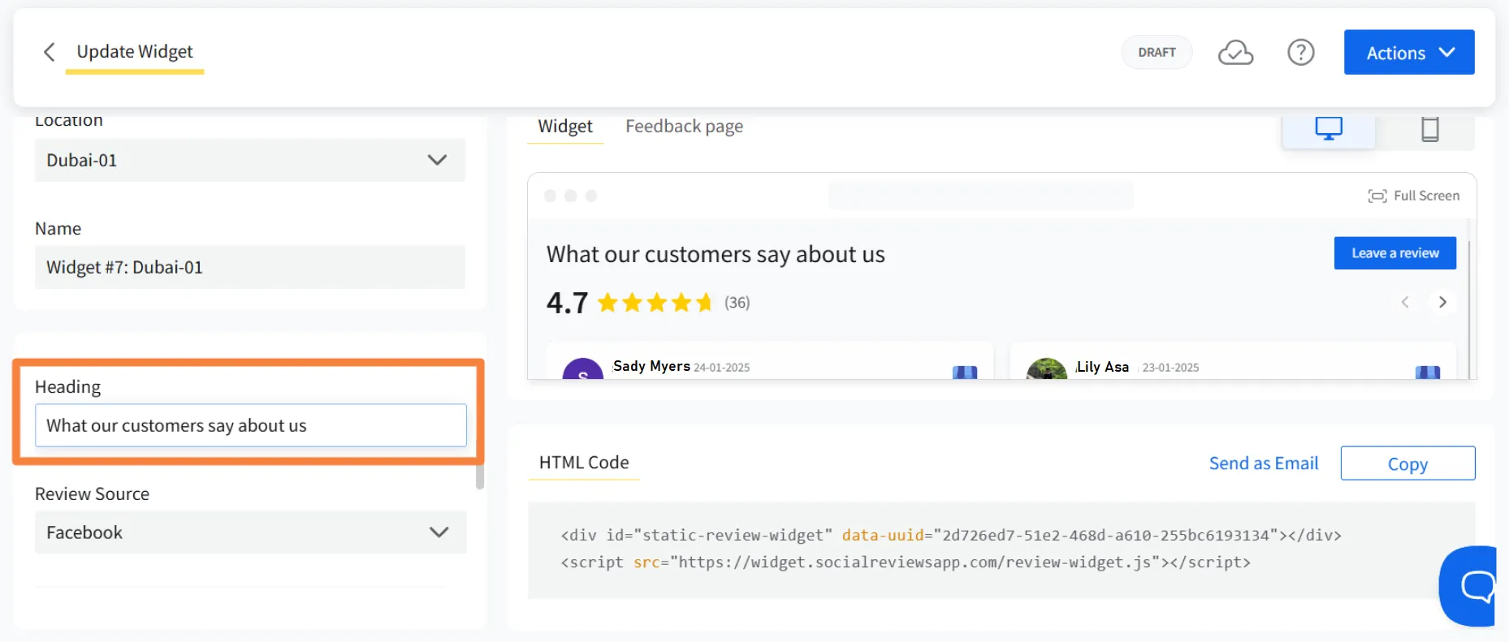1509x642 pixels.
Task: Show next reviews with right arrow
Action: (1442, 302)
